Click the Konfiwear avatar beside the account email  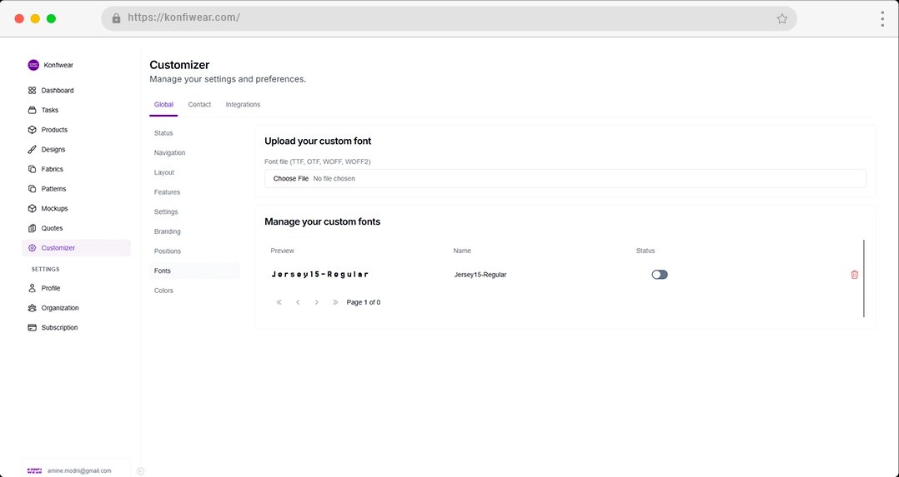34,470
